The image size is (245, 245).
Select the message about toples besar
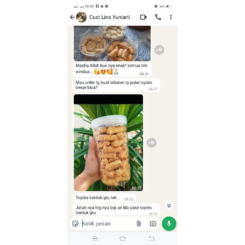pos(116,85)
